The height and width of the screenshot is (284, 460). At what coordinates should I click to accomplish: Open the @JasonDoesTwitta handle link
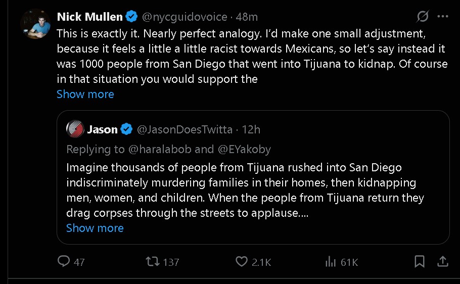185,129
